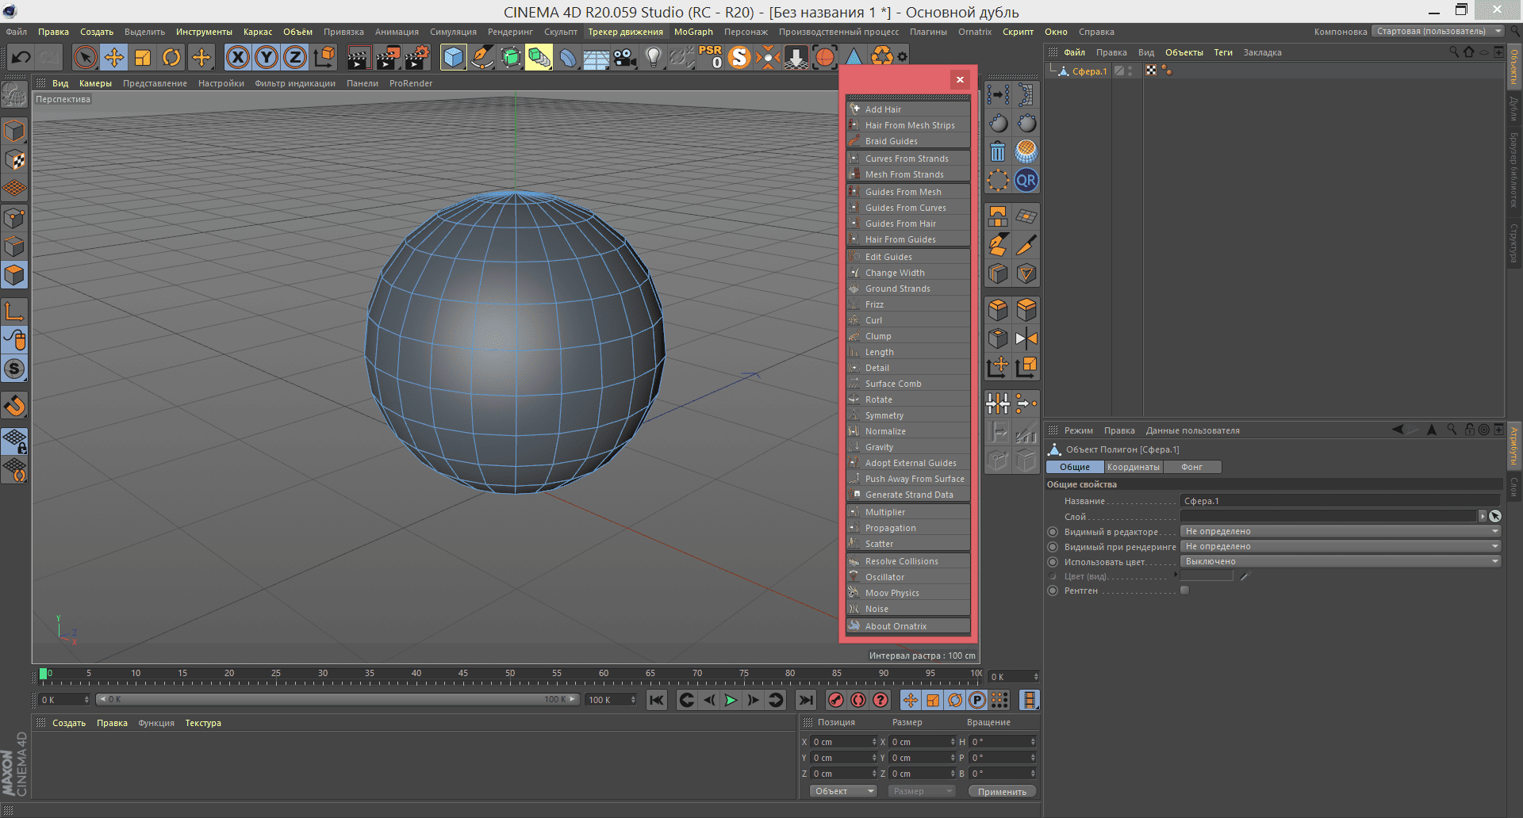Open Видимый при рендеринге dropdown
The height and width of the screenshot is (818, 1523).
(1341, 547)
